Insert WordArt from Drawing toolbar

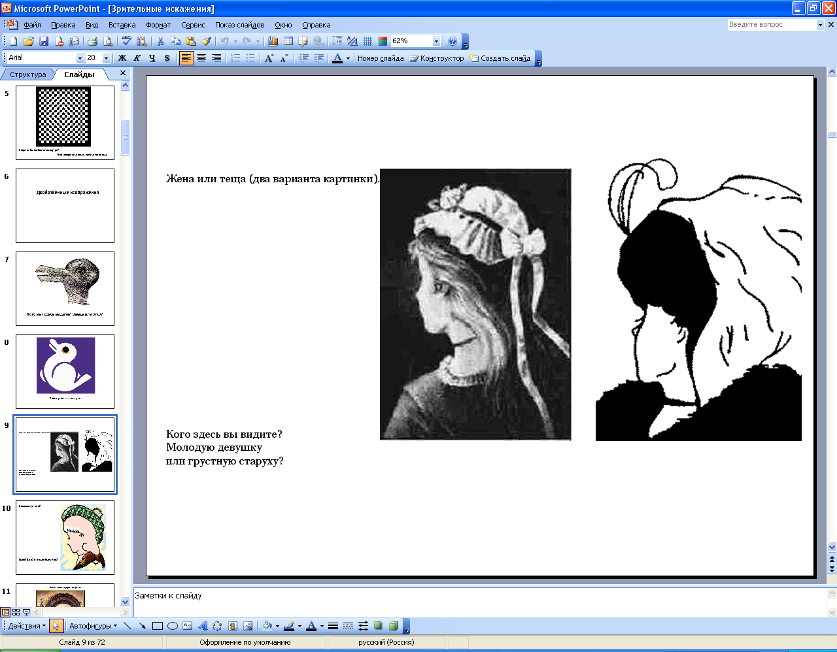tap(203, 626)
